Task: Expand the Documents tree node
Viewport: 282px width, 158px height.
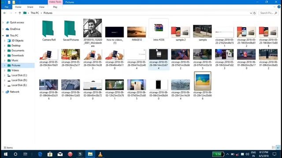Action: [5, 50]
